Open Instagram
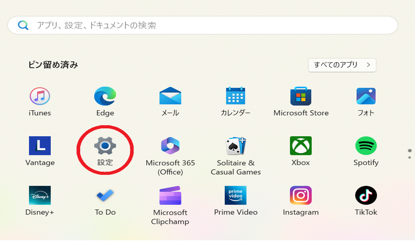The height and width of the screenshot is (241, 415). click(300, 195)
